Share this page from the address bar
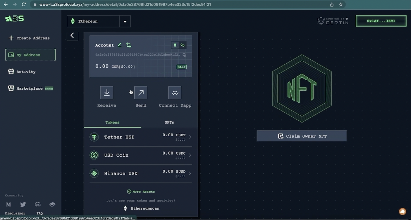This screenshot has height=220, width=411. coord(332,4)
